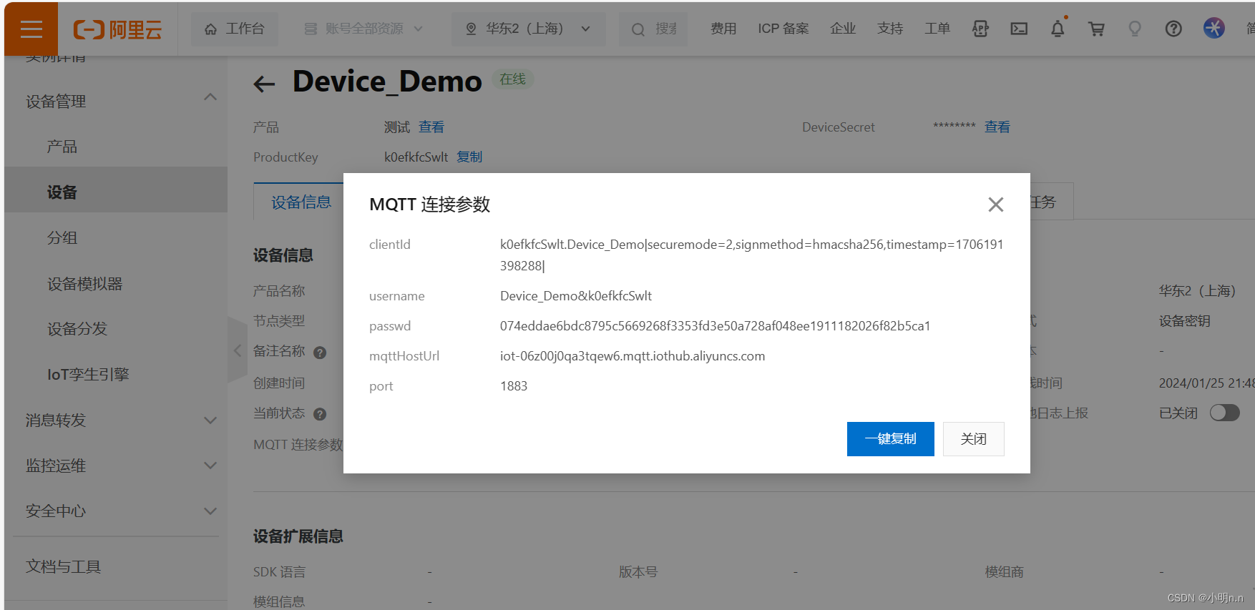The image size is (1255, 610).
Task: Open the 支持 support menu
Action: point(890,29)
